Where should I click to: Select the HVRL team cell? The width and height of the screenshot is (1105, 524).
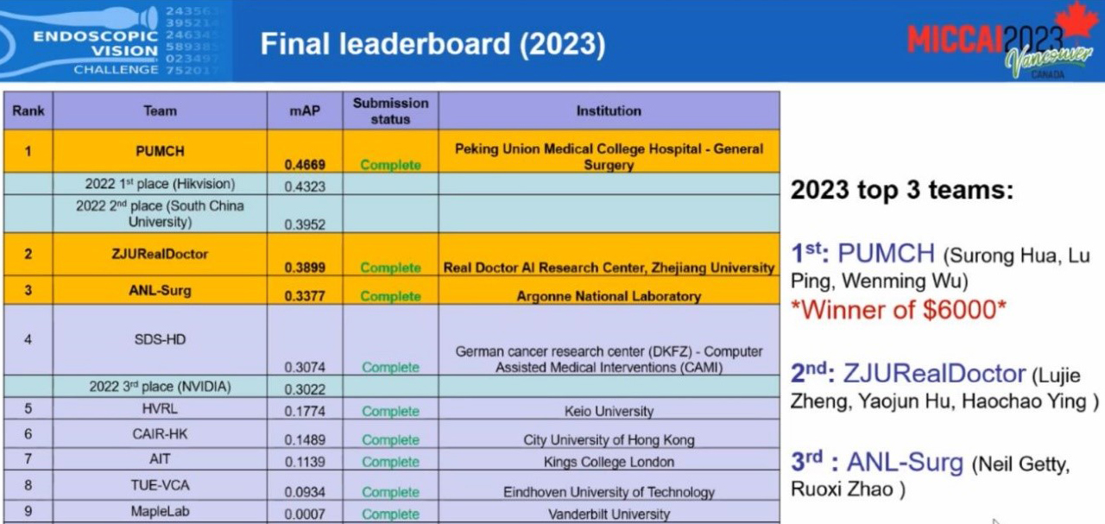pos(160,408)
